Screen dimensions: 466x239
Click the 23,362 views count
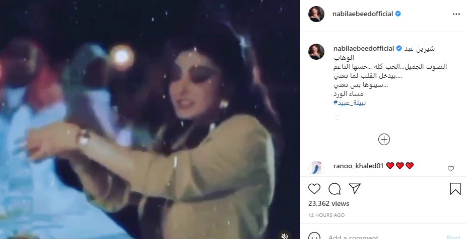point(328,203)
